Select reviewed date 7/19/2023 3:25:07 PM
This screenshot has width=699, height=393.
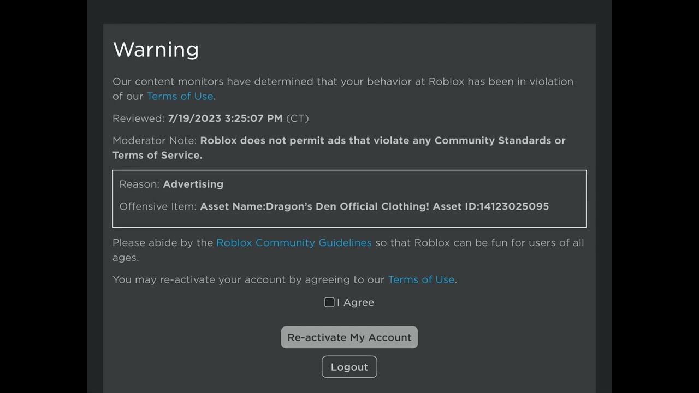[x=225, y=118]
